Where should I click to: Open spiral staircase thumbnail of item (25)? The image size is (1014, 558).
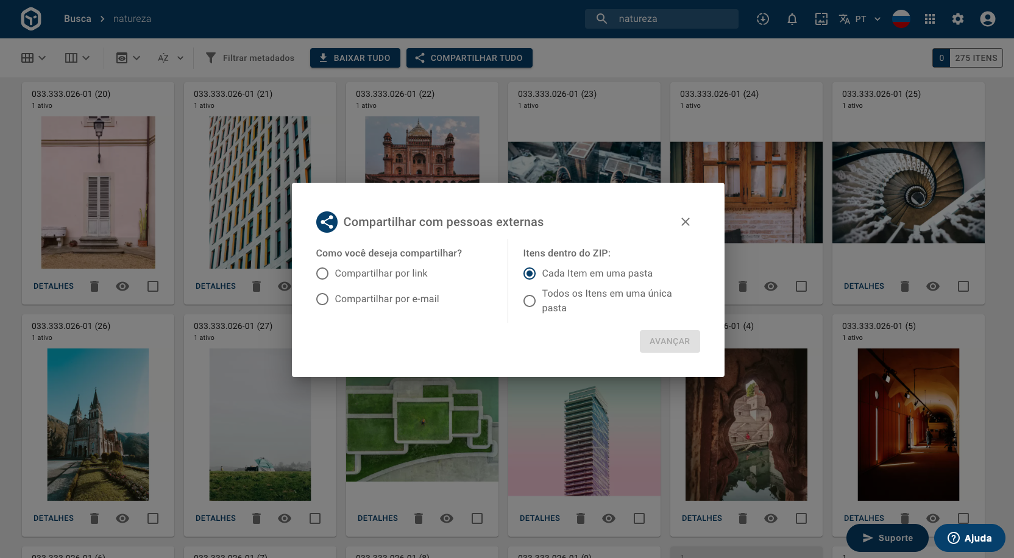pyautogui.click(x=909, y=192)
